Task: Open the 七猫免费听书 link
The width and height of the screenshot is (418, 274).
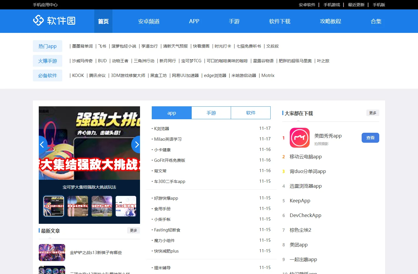Action: [249, 46]
